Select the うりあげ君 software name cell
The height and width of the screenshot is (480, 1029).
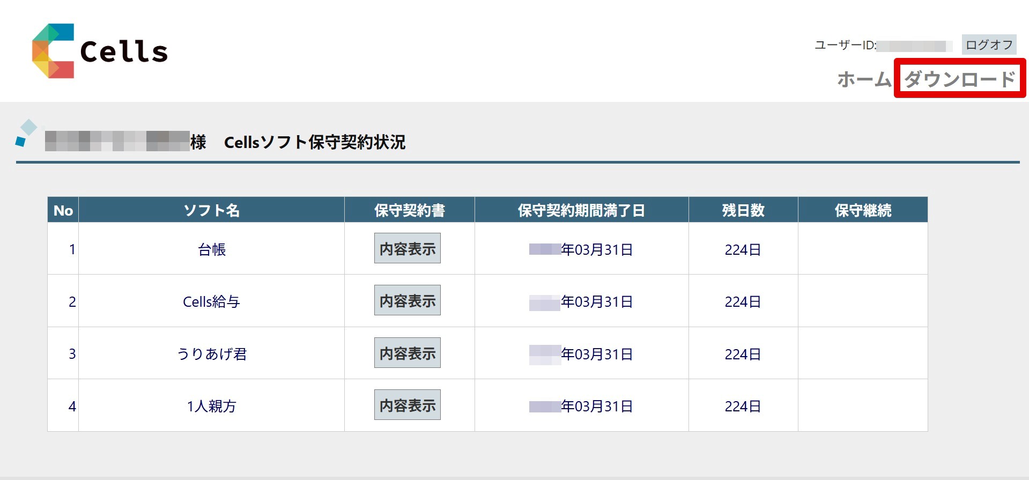(x=211, y=354)
